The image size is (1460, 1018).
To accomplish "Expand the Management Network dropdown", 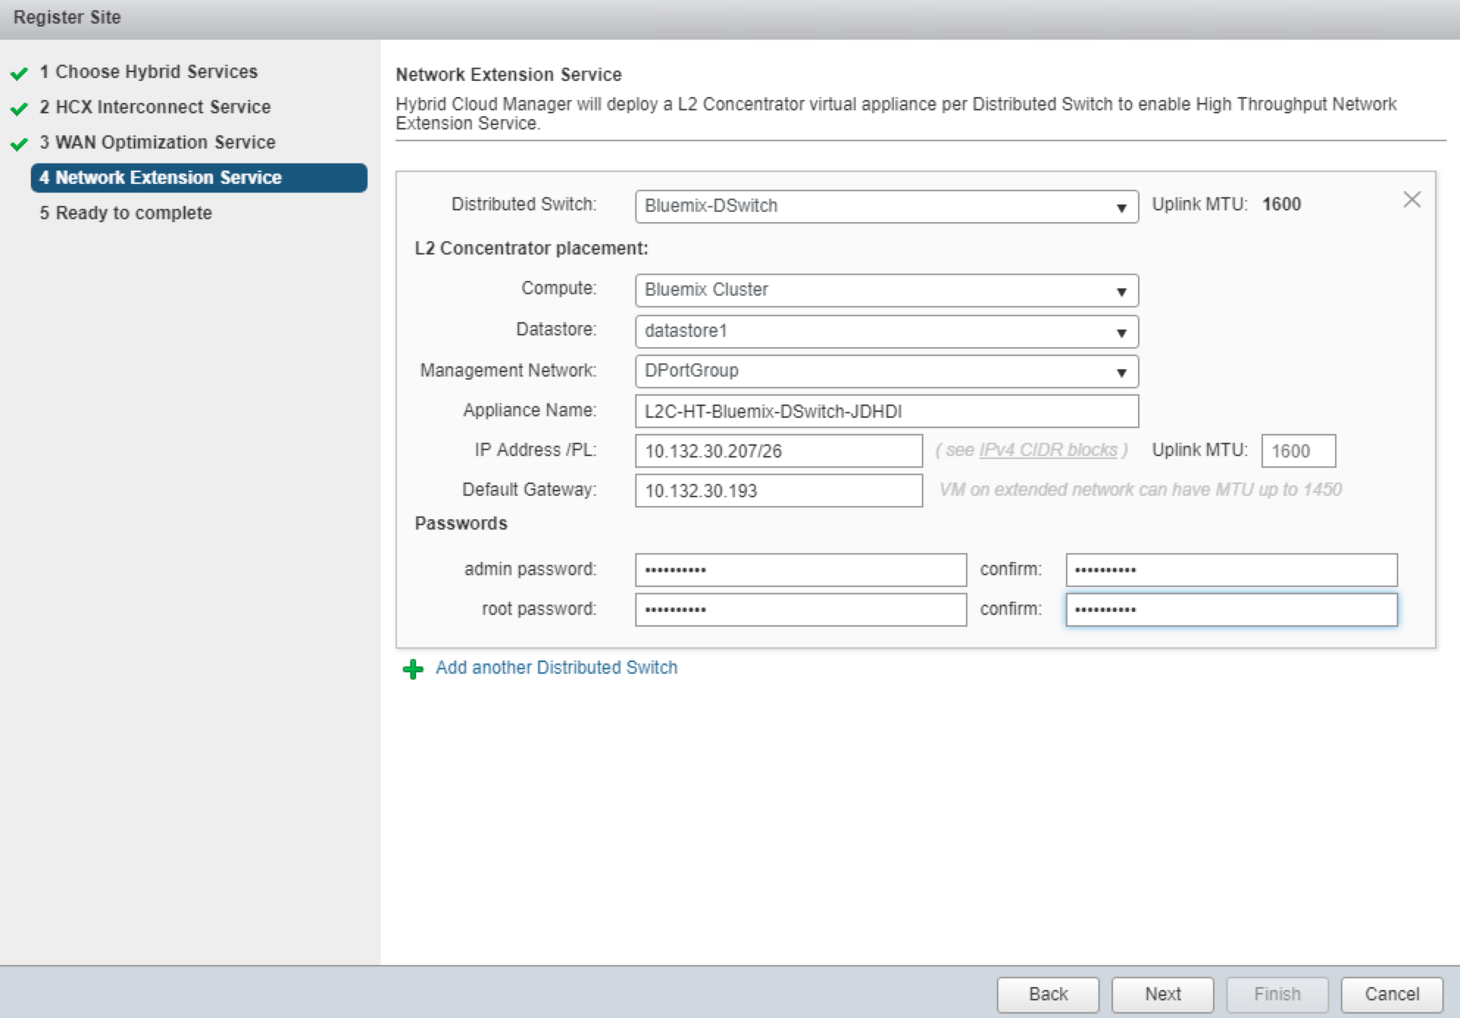I will tap(1121, 372).
